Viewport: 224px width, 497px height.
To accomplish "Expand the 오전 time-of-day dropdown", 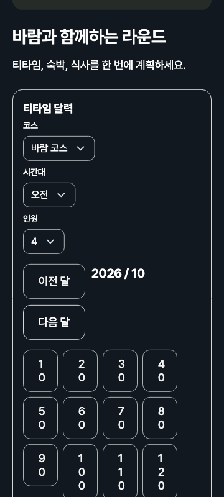I will tap(49, 195).
